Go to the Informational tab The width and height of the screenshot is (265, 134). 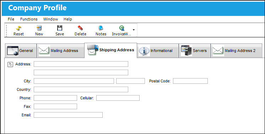tap(158, 51)
